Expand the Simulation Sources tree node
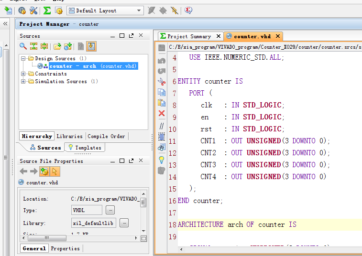 (23, 81)
